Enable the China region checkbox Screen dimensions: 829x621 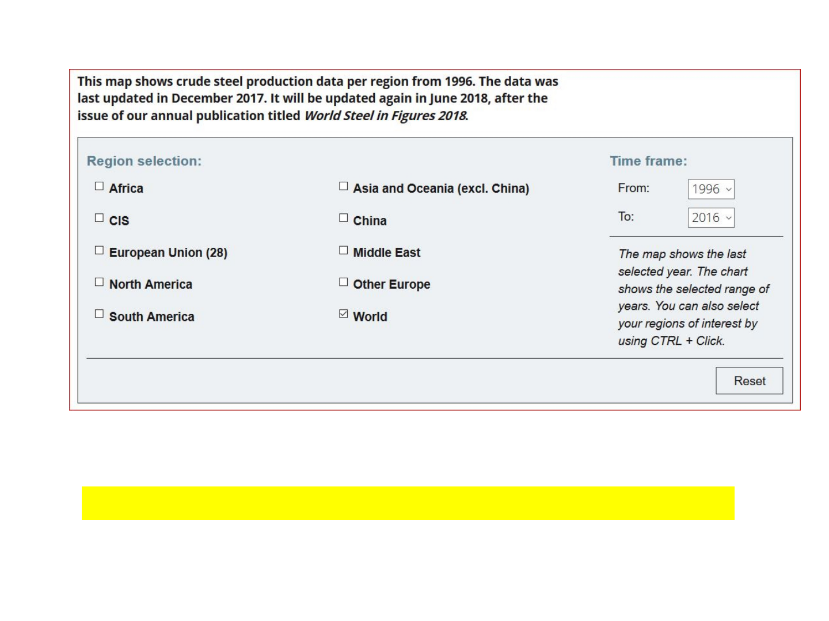tap(343, 218)
